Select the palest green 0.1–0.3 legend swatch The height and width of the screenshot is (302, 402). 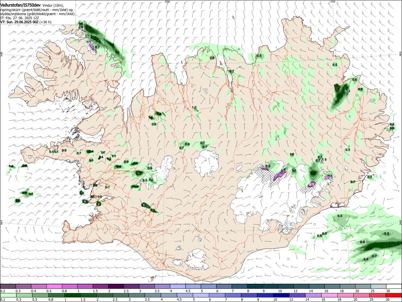pyautogui.click(x=8, y=295)
